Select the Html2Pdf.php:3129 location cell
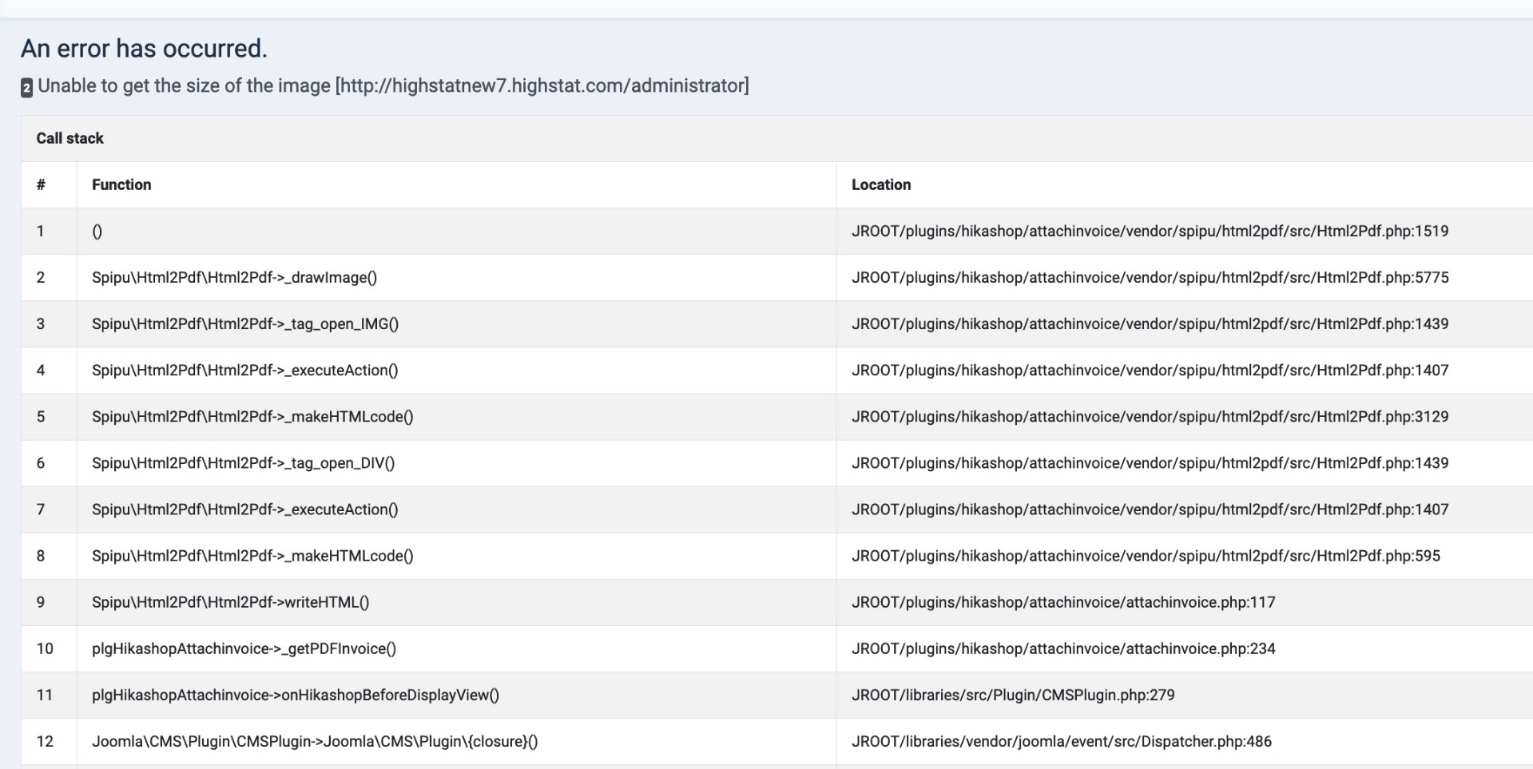The width and height of the screenshot is (1533, 769). (1150, 416)
